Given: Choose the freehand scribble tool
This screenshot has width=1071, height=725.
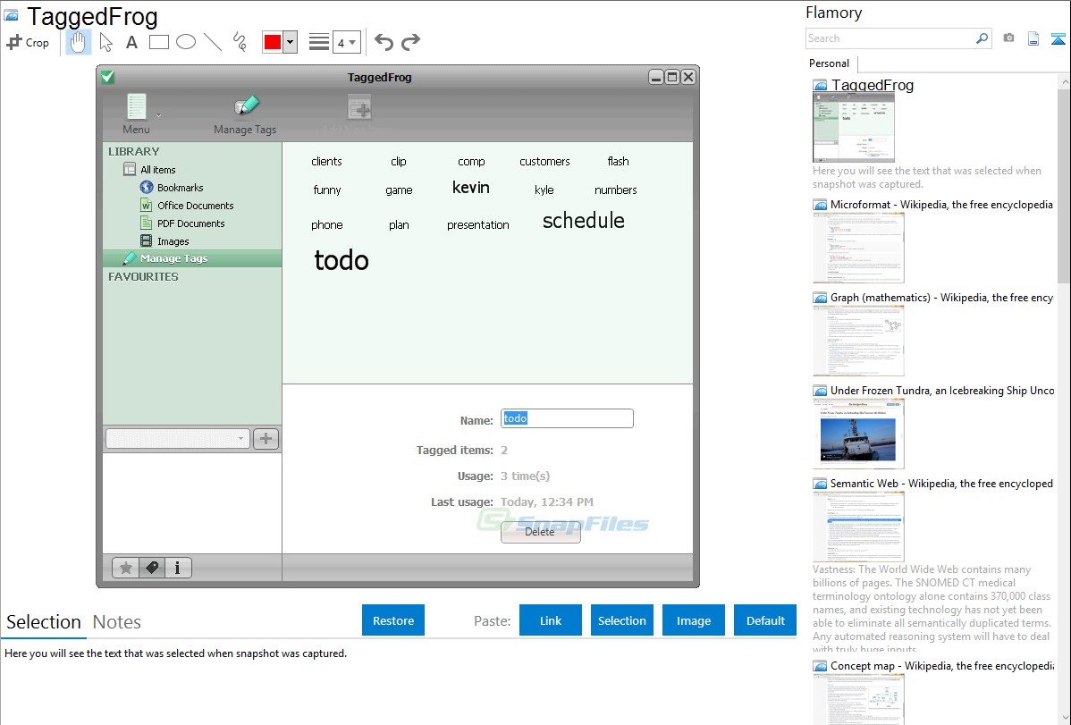Looking at the screenshot, I should point(240,42).
